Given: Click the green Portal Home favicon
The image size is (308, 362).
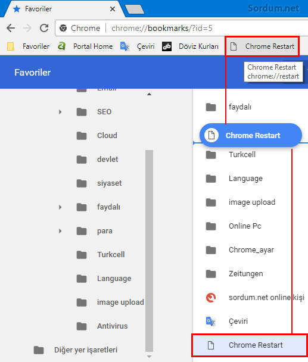Looking at the screenshot, I should (x=61, y=46).
